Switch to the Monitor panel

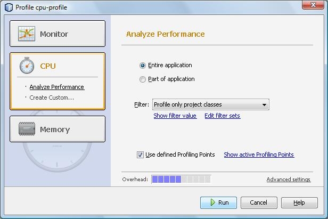coord(58,34)
